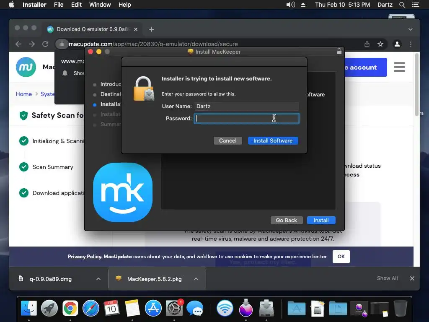Click the page scrollbar in Chrome
429x322 pixels.
click(x=417, y=85)
